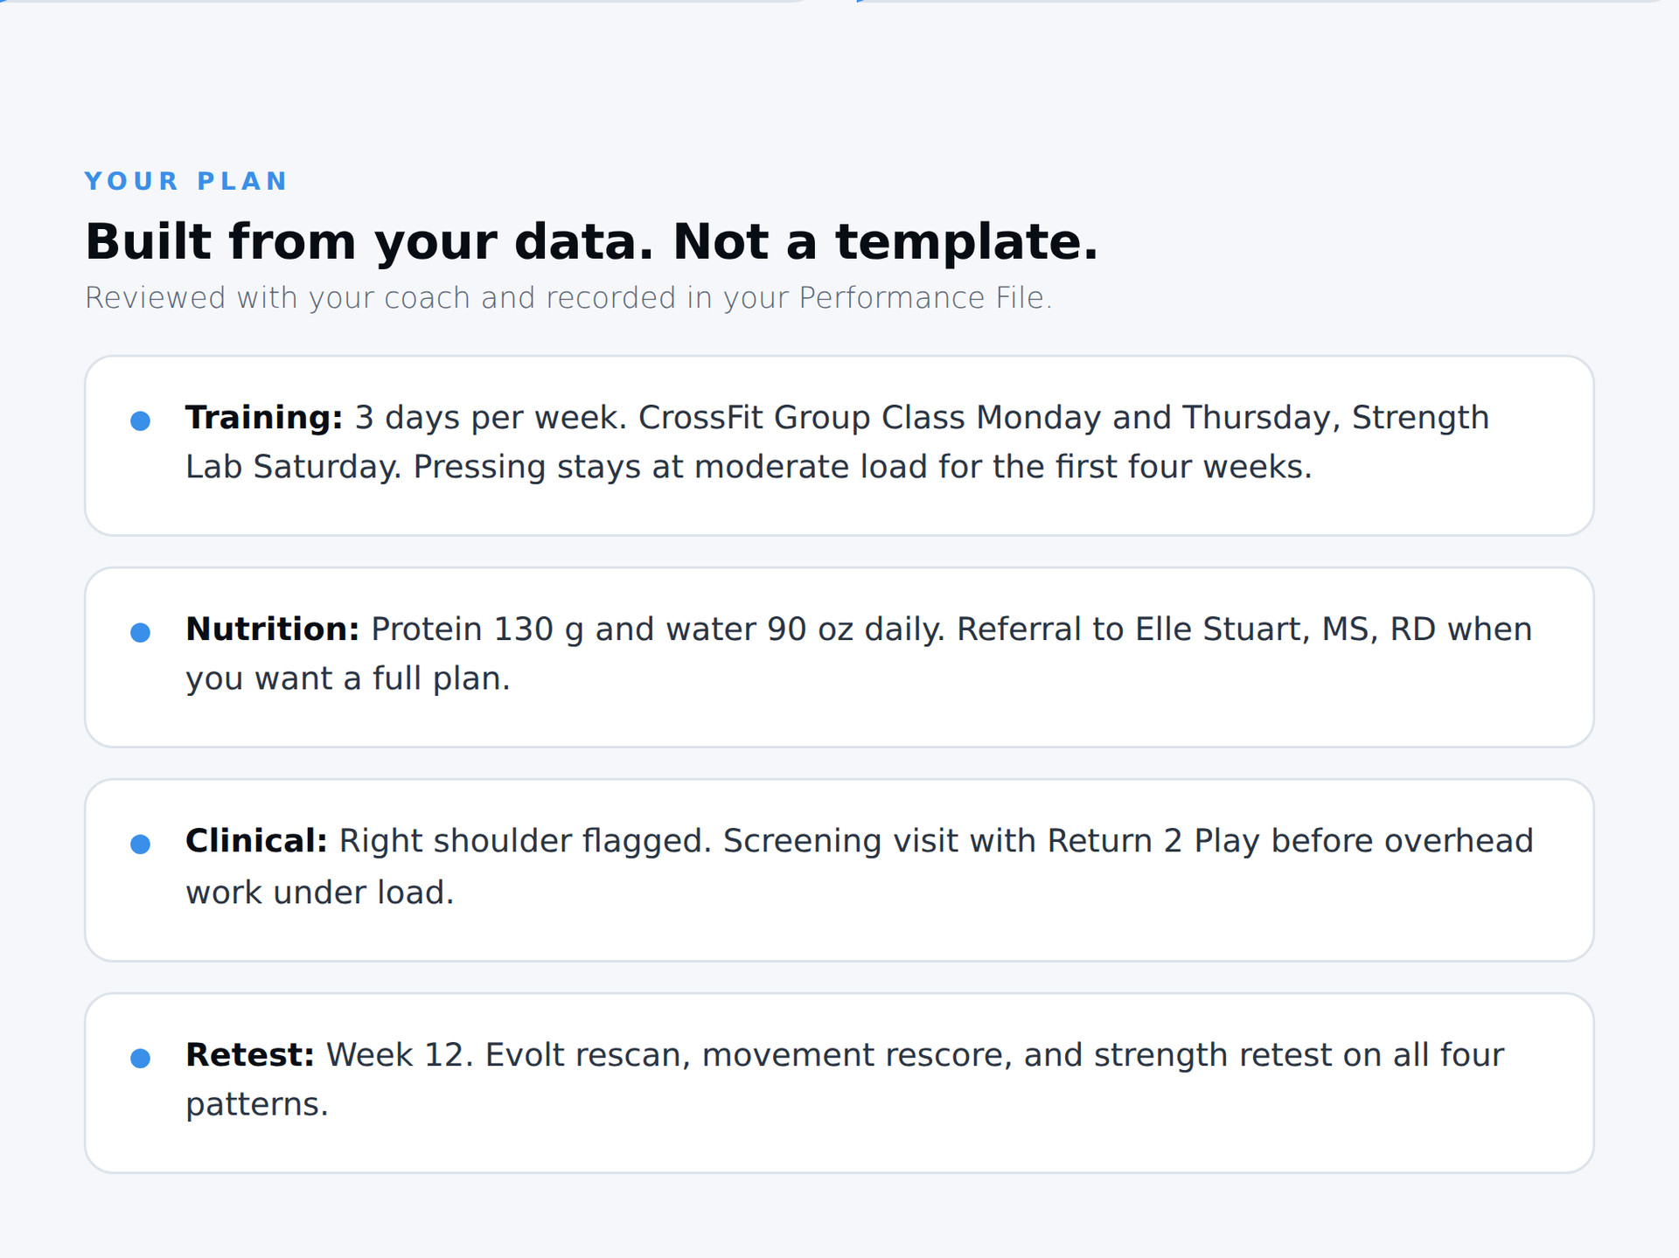Select the Retest plan card
The width and height of the screenshot is (1679, 1258).
point(839,1083)
